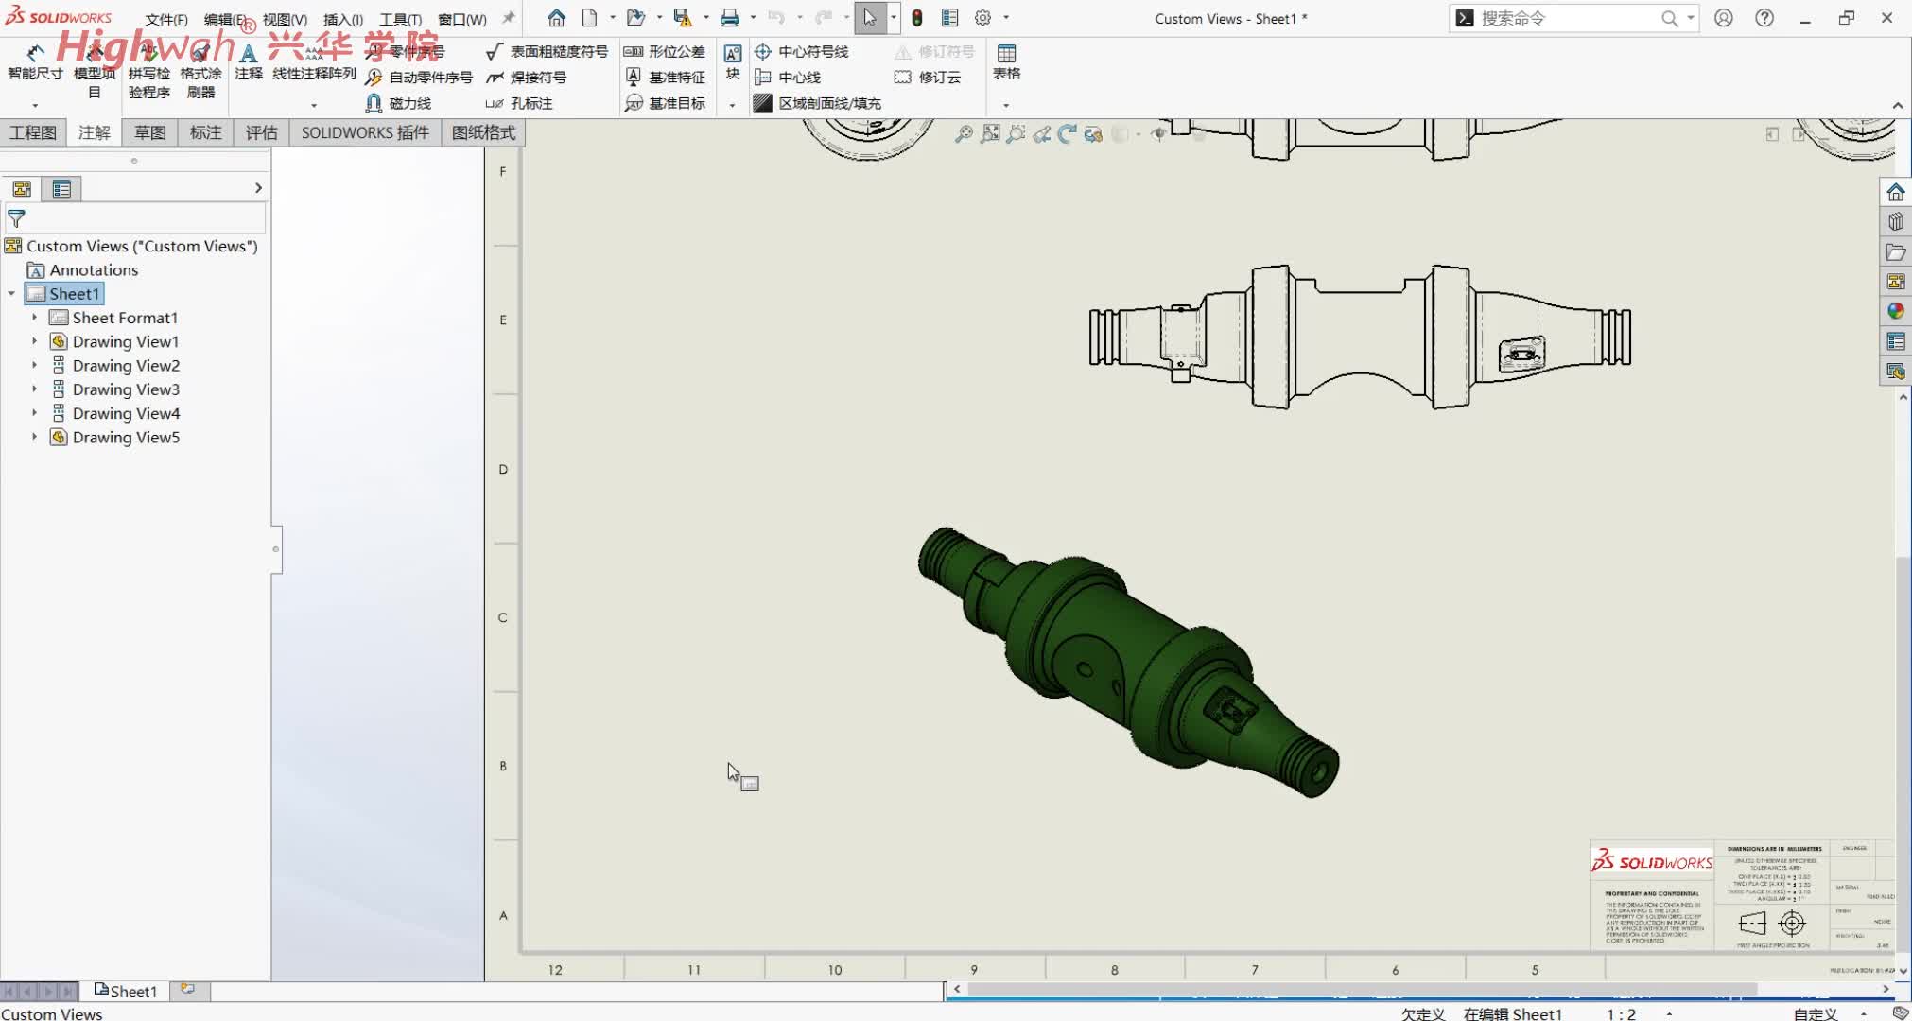Switch to the Sketch ribbon tab
This screenshot has height=1021, width=1912.
(x=149, y=132)
